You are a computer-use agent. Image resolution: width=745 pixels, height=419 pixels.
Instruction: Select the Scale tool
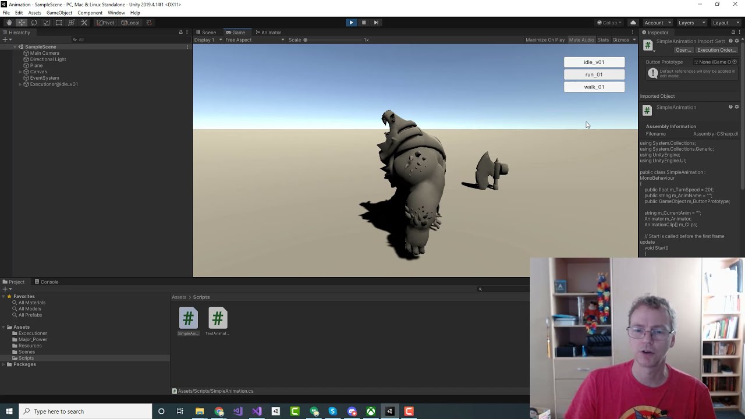point(47,23)
